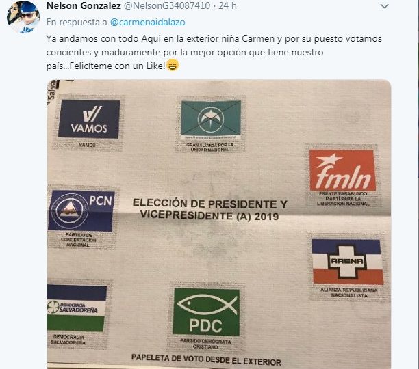Image resolution: width=419 pixels, height=369 pixels.
Task: Expand the tweet options chevron
Action: tap(384, 6)
